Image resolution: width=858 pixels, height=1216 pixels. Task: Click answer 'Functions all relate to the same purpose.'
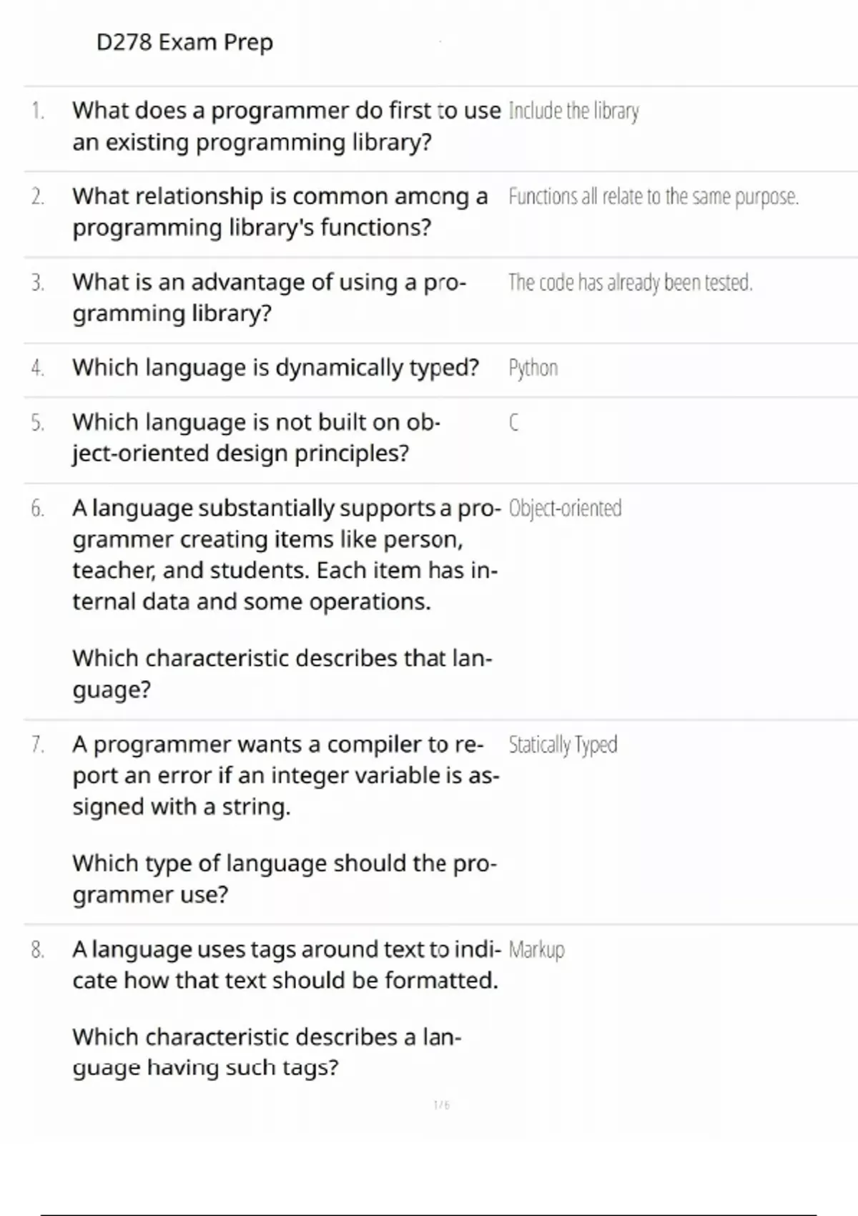click(654, 197)
